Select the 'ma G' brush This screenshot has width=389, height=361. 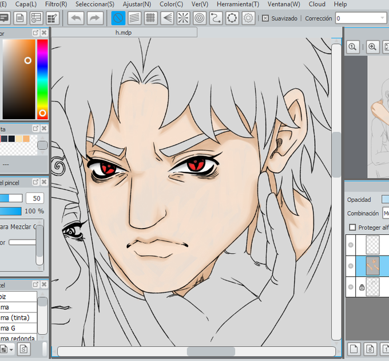(18, 328)
